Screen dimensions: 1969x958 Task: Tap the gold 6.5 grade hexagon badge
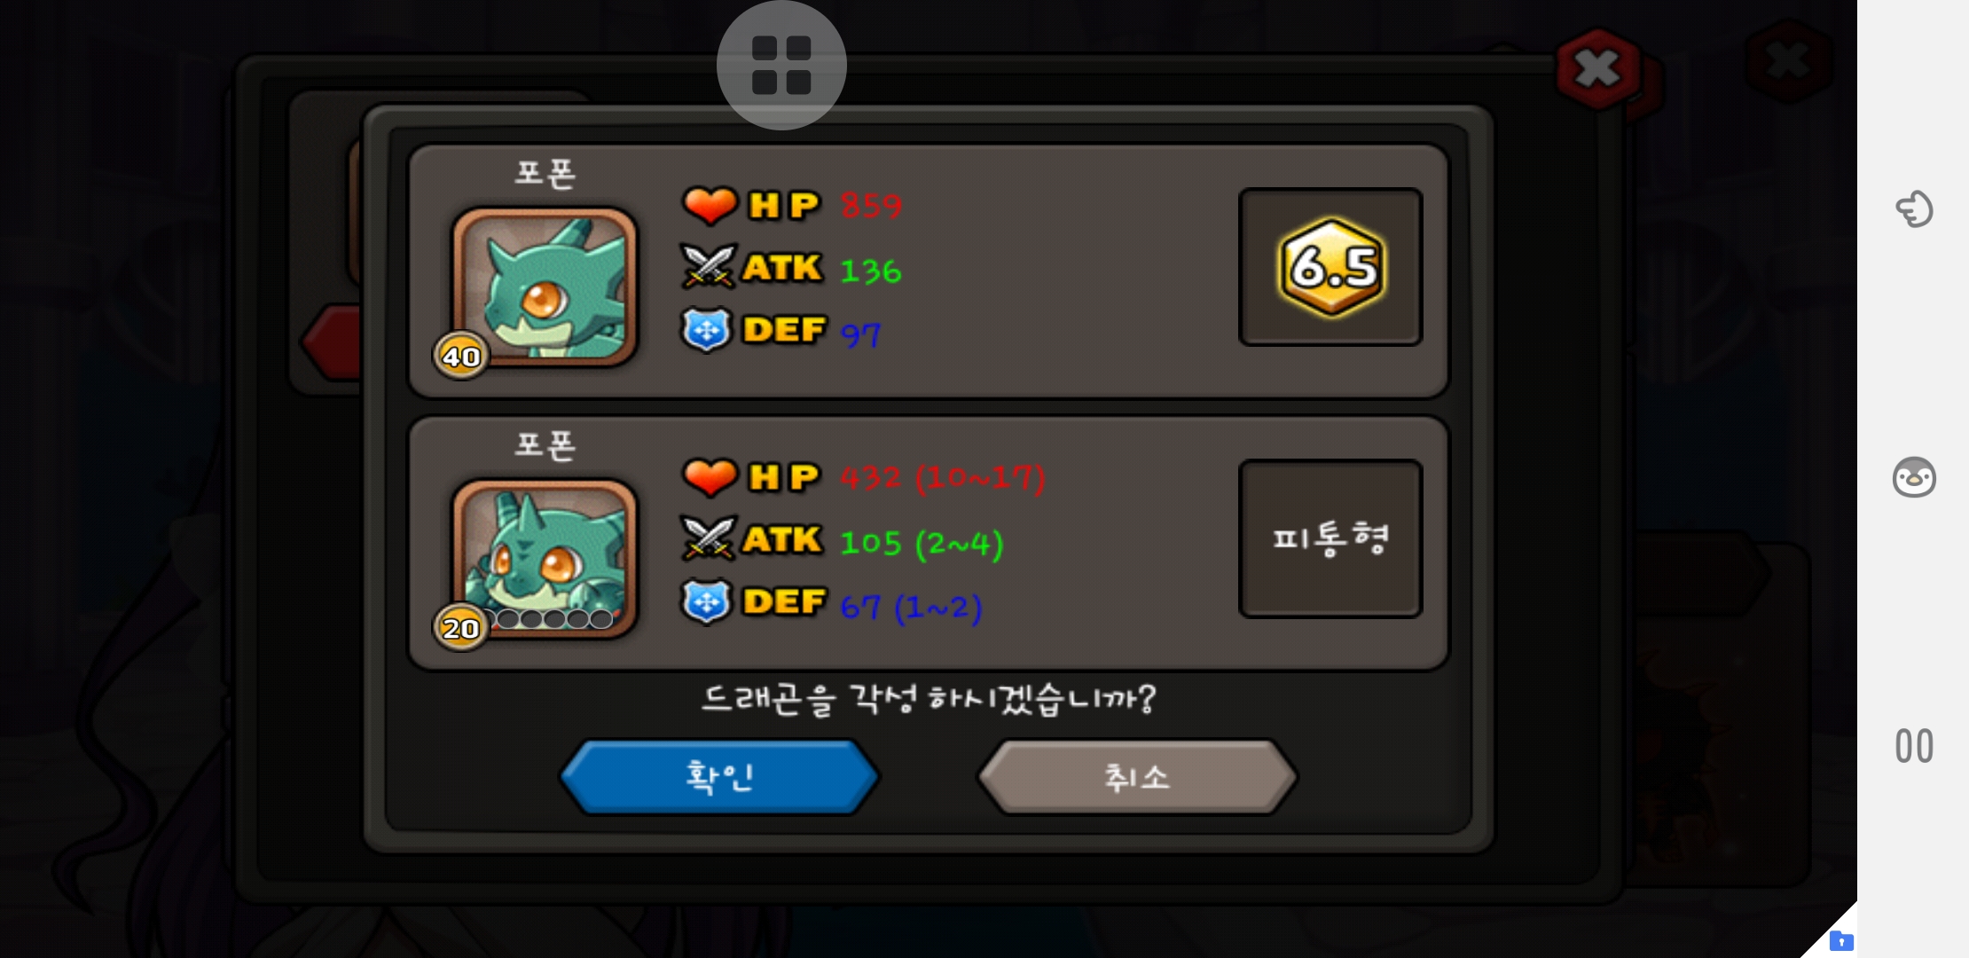pos(1331,267)
